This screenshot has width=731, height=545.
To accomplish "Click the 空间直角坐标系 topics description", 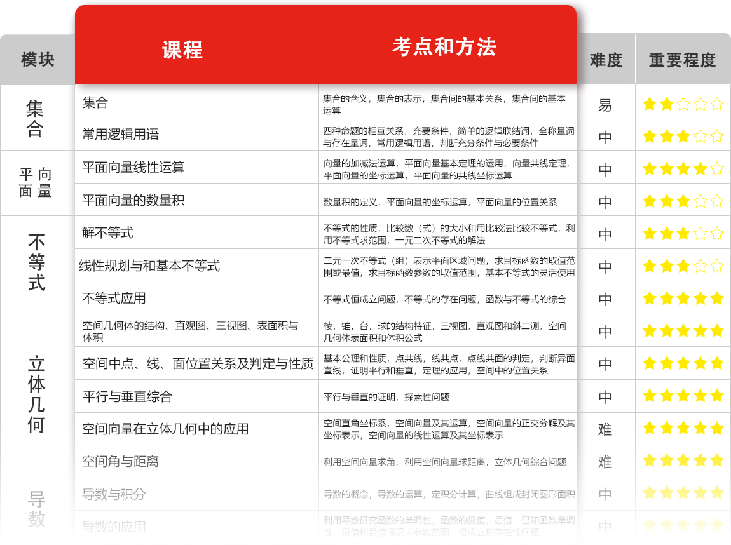I will (x=449, y=429).
